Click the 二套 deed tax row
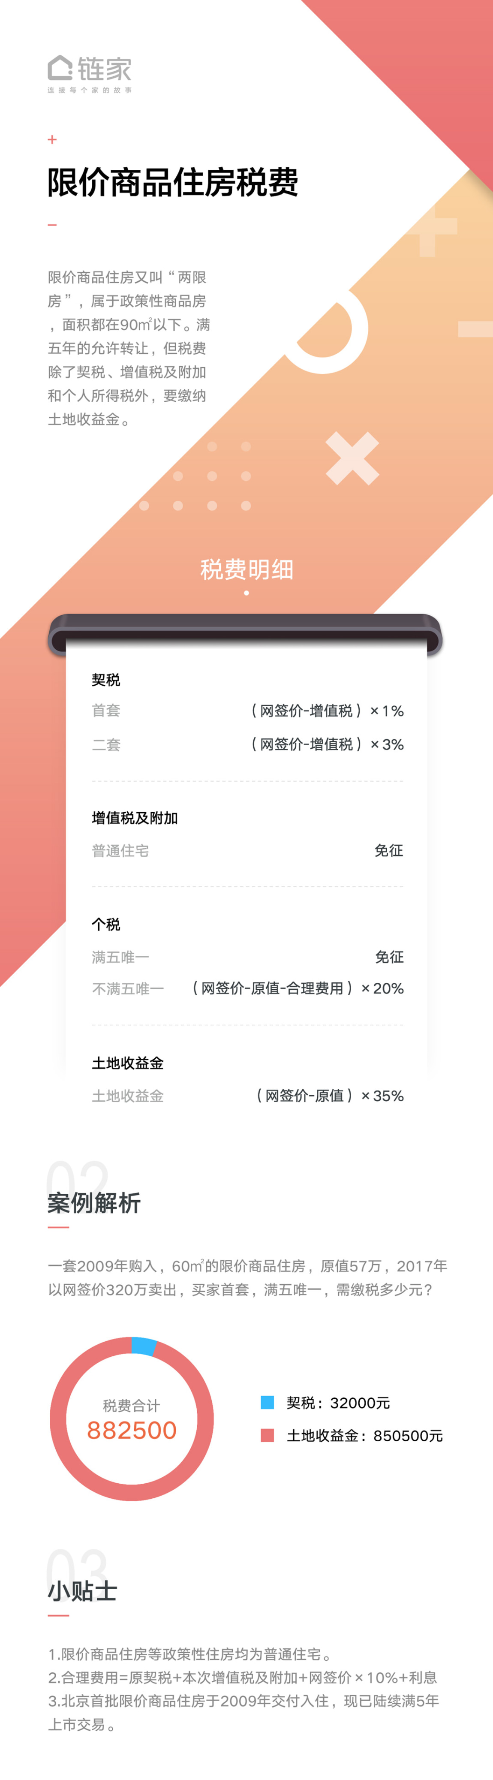 [x=247, y=744]
